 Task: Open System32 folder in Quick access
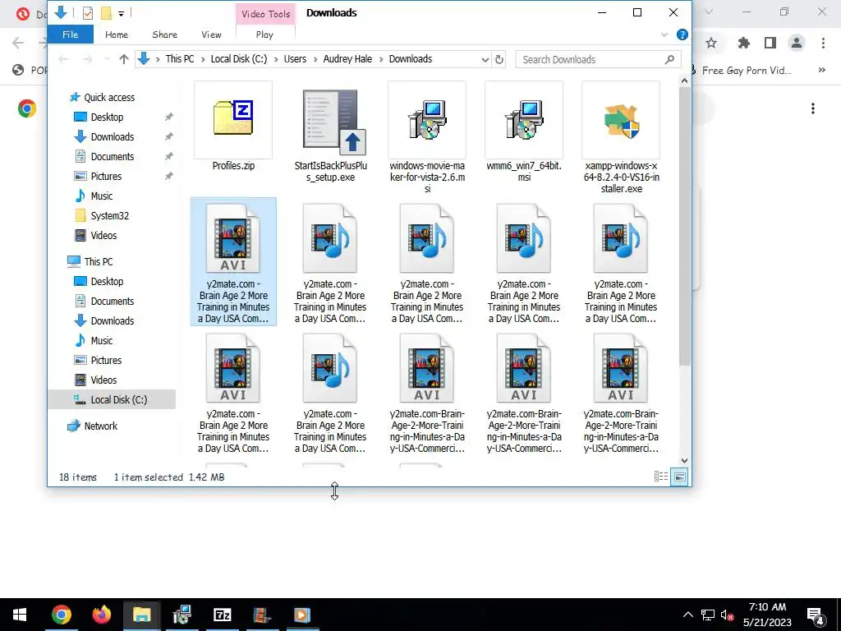point(109,216)
